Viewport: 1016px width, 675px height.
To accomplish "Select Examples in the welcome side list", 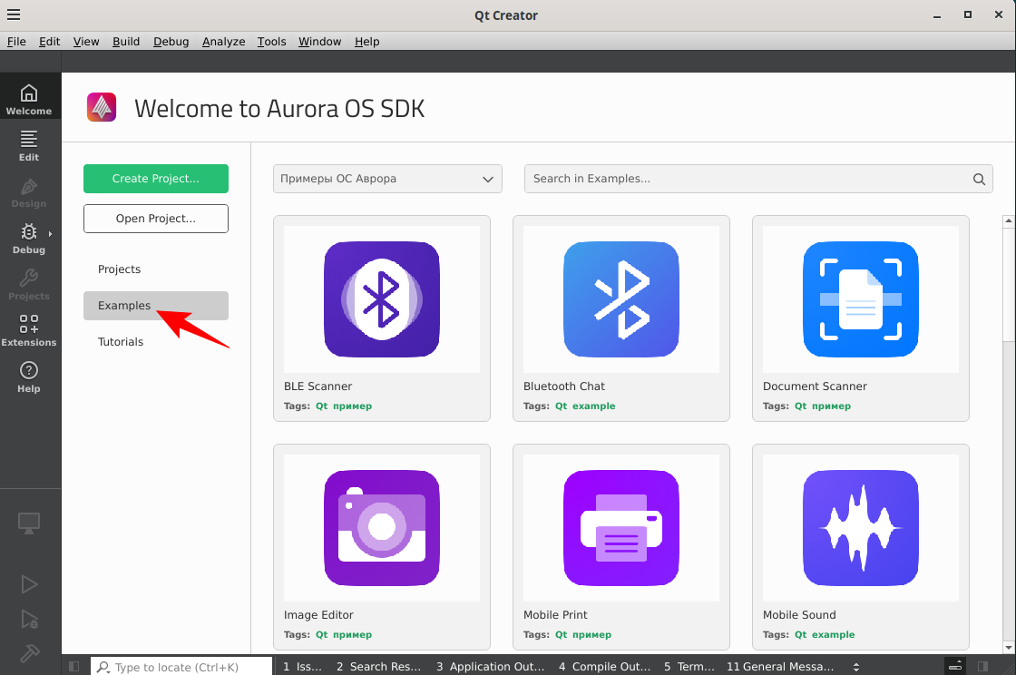I will [x=155, y=306].
